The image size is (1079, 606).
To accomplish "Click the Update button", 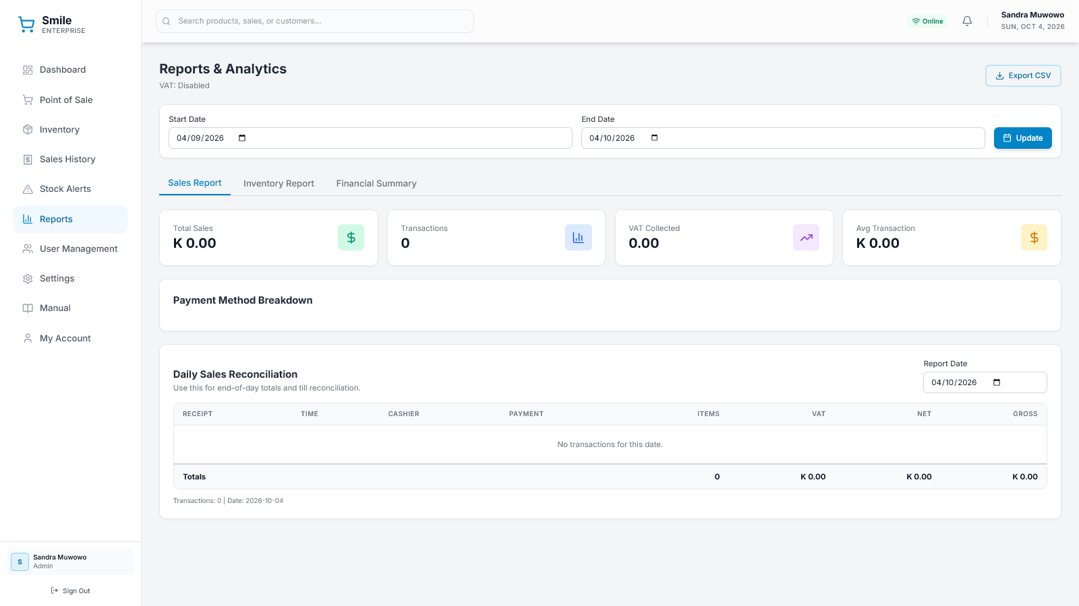I will coord(1022,138).
